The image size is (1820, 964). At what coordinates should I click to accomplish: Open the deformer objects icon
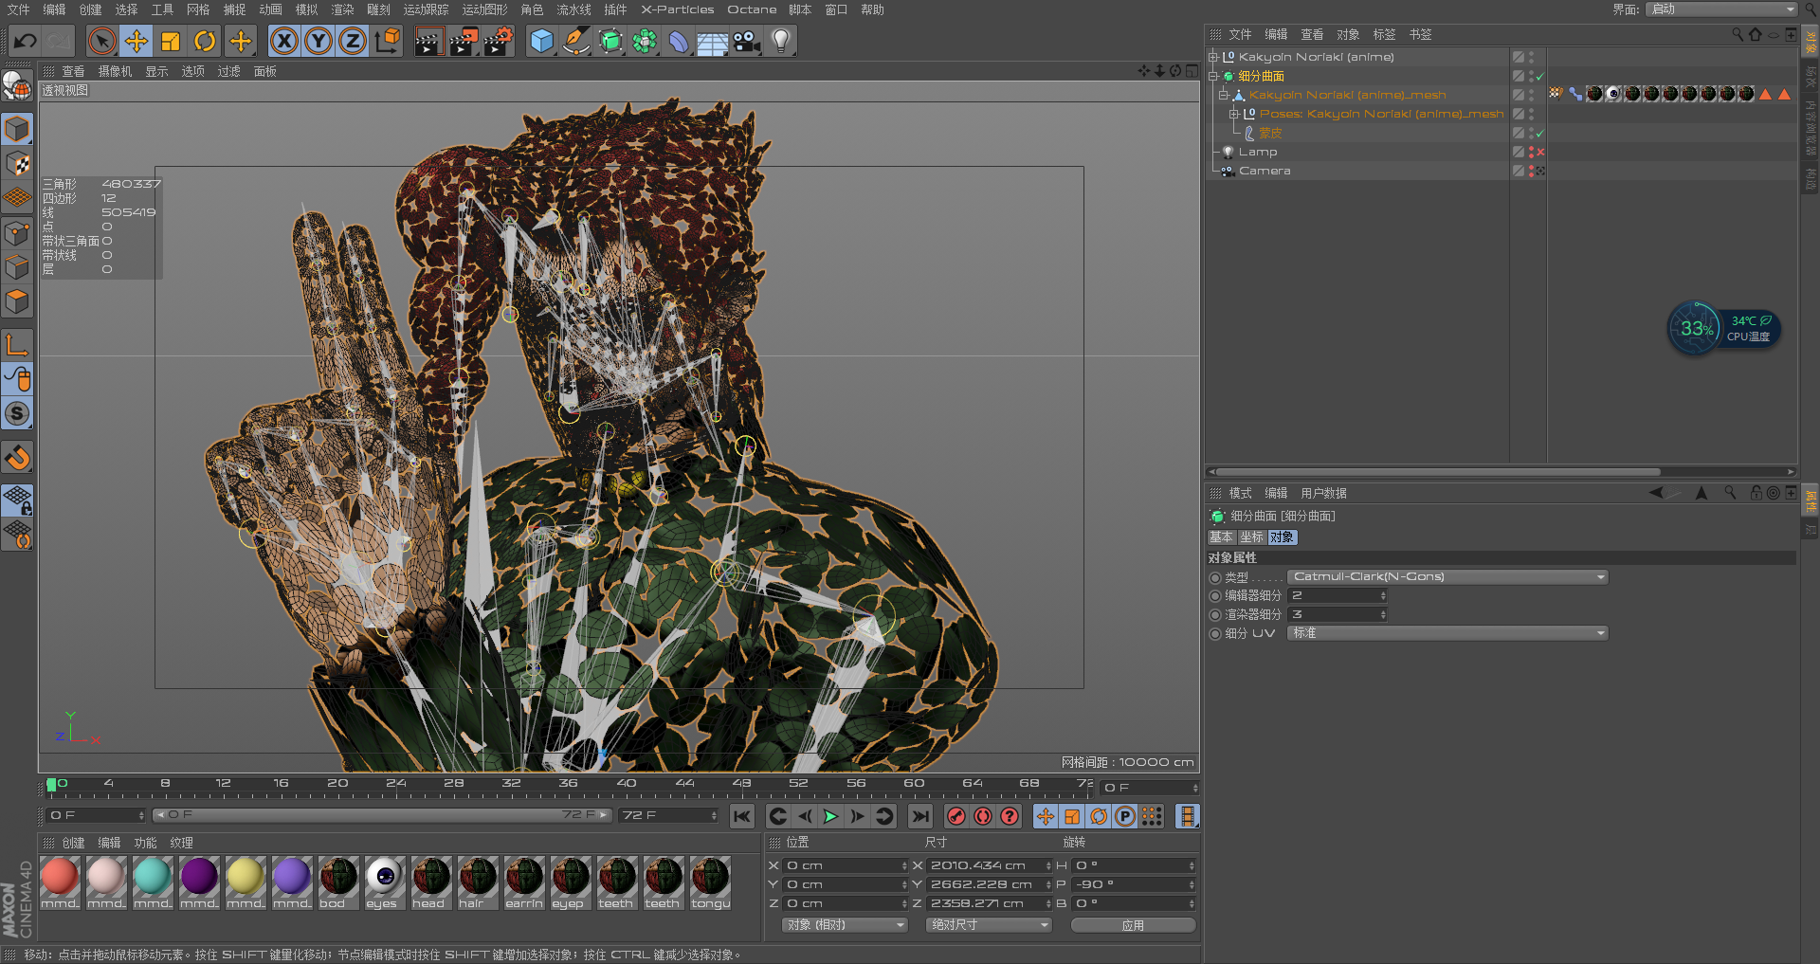[x=679, y=41]
